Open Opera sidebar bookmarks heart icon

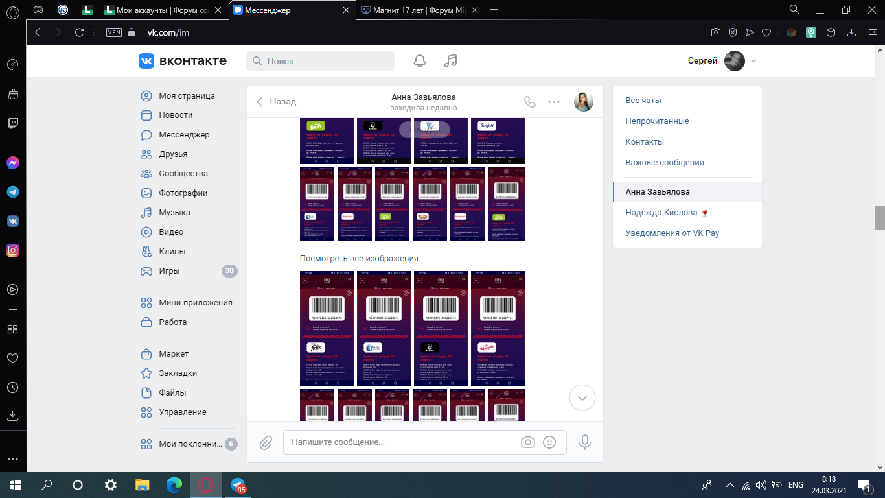pyautogui.click(x=13, y=358)
